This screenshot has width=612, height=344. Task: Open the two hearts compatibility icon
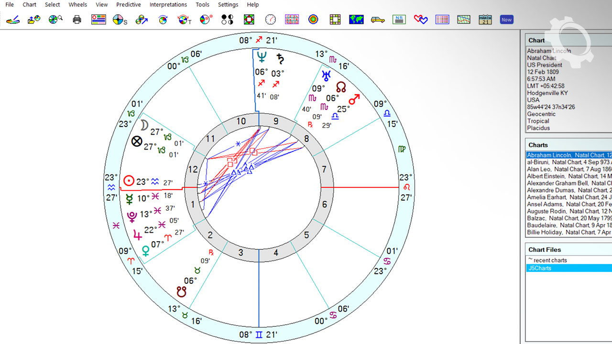click(421, 20)
